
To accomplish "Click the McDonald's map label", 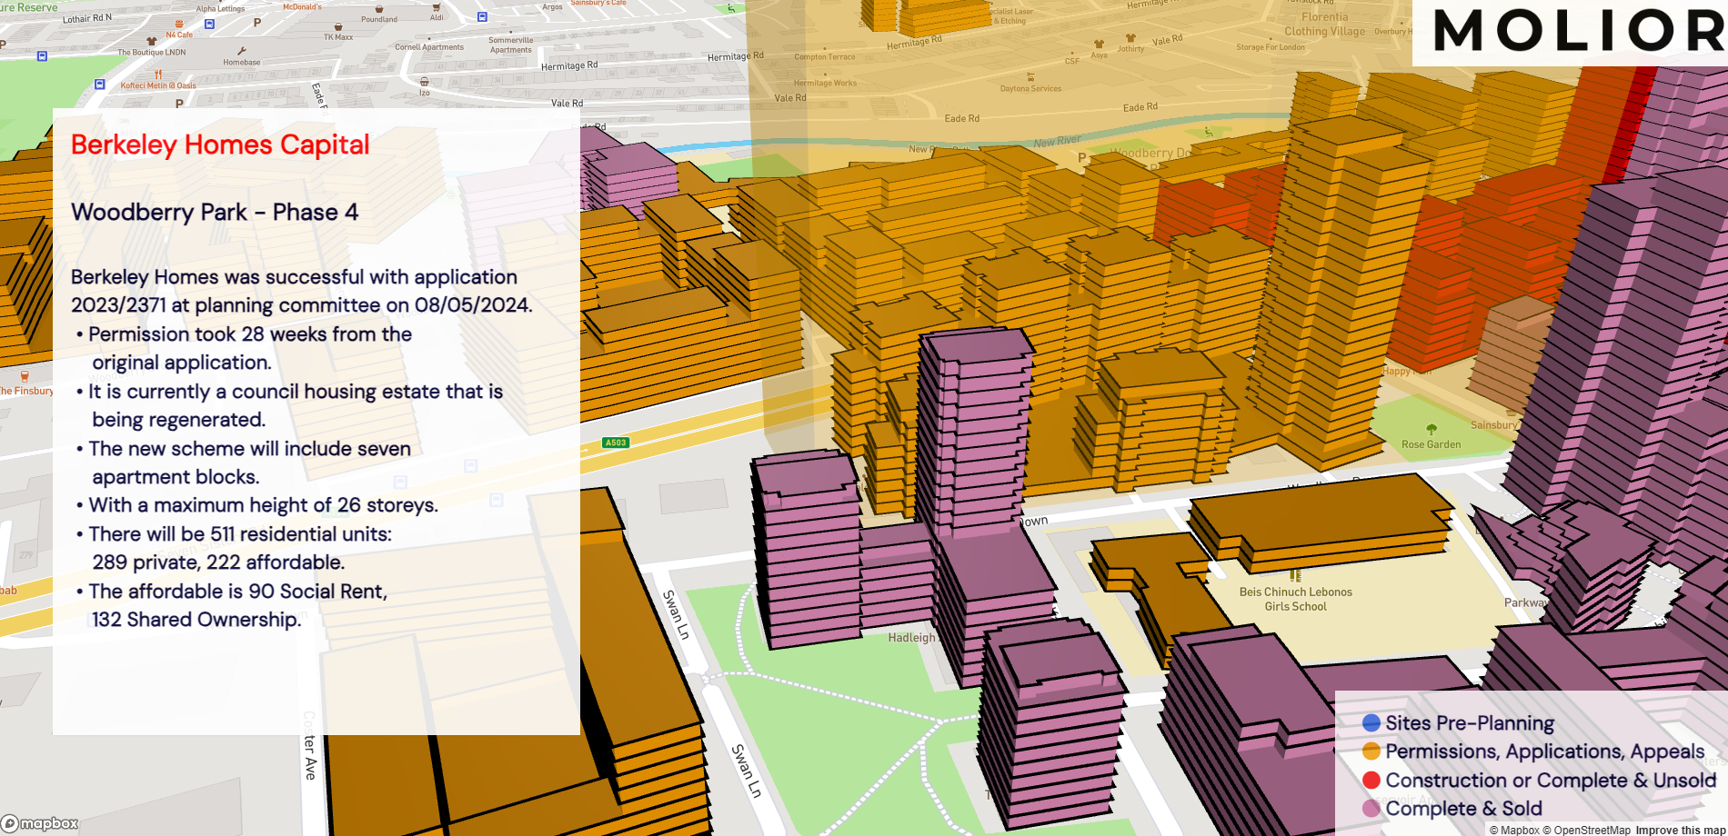I will click(x=302, y=6).
